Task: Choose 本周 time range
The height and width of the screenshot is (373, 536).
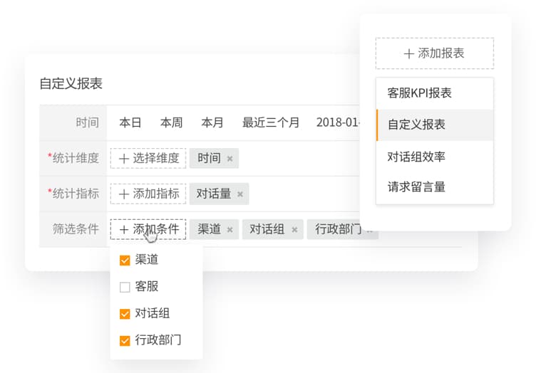Action: point(171,122)
